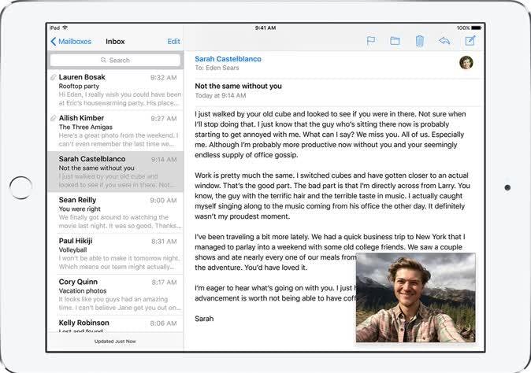Focus the Search field
This screenshot has width=531, height=373.
[115, 60]
